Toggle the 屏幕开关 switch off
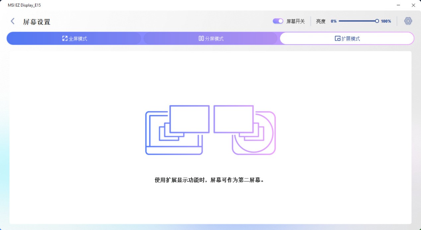421x230 pixels. (x=278, y=21)
